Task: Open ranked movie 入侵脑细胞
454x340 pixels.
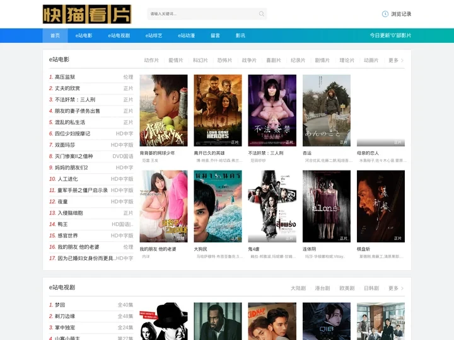Action: pos(70,213)
